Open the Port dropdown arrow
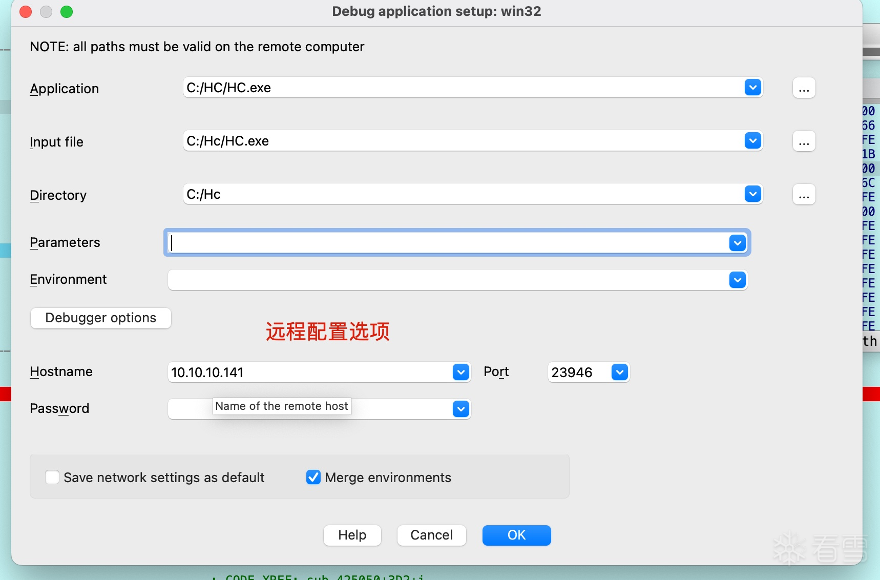880x580 pixels. (620, 372)
